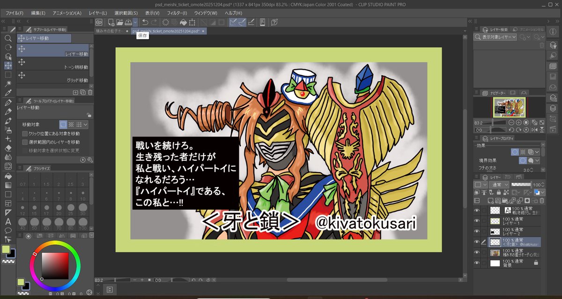
Task: Open ウィンドウ(W) menu
Action: pyautogui.click(x=206, y=13)
